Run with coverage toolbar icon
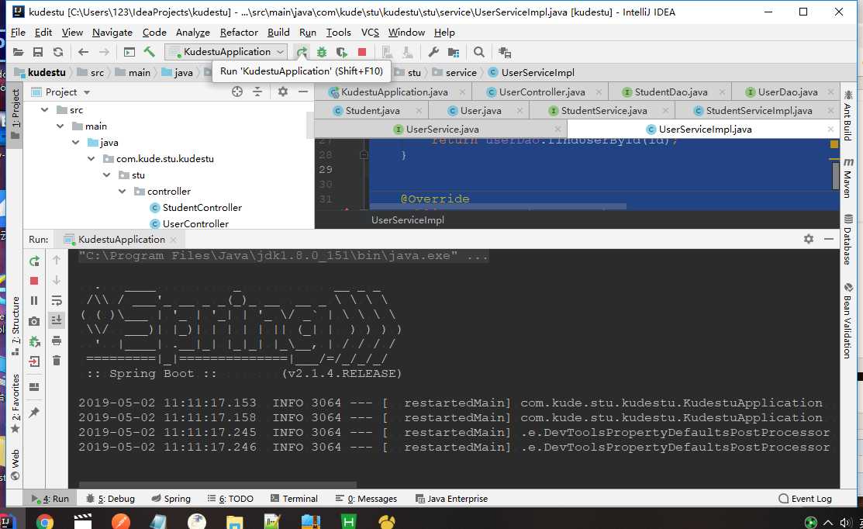The image size is (863, 529). (x=342, y=52)
